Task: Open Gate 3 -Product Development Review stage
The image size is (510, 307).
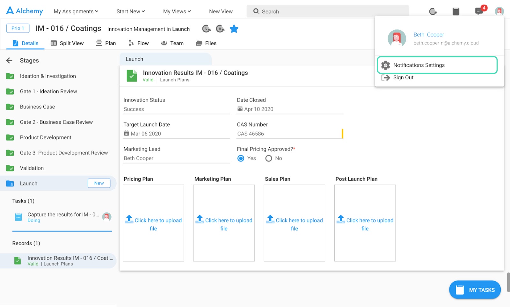Action: (64, 153)
